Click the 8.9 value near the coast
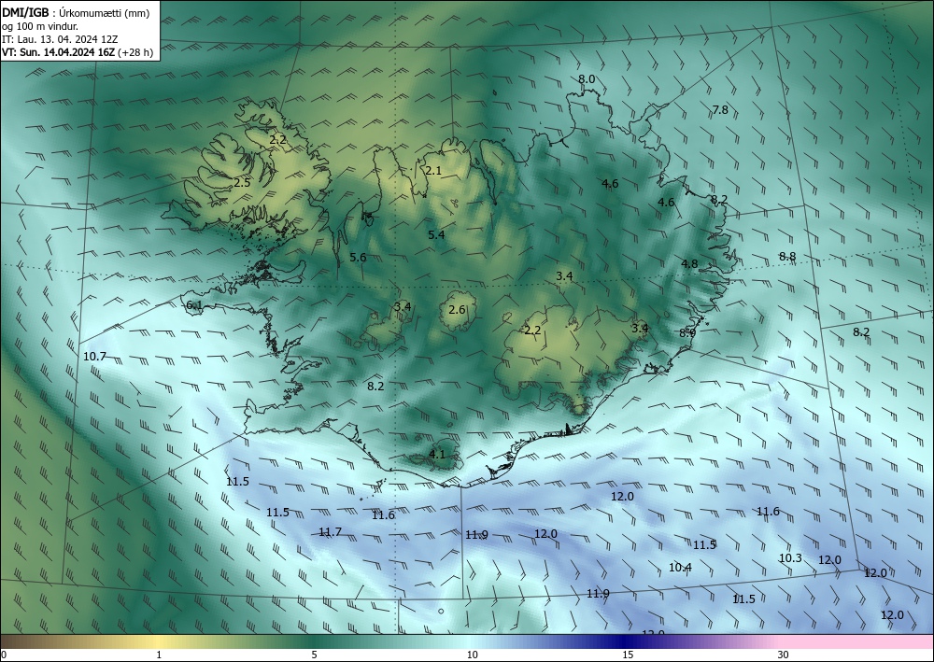 coord(687,333)
